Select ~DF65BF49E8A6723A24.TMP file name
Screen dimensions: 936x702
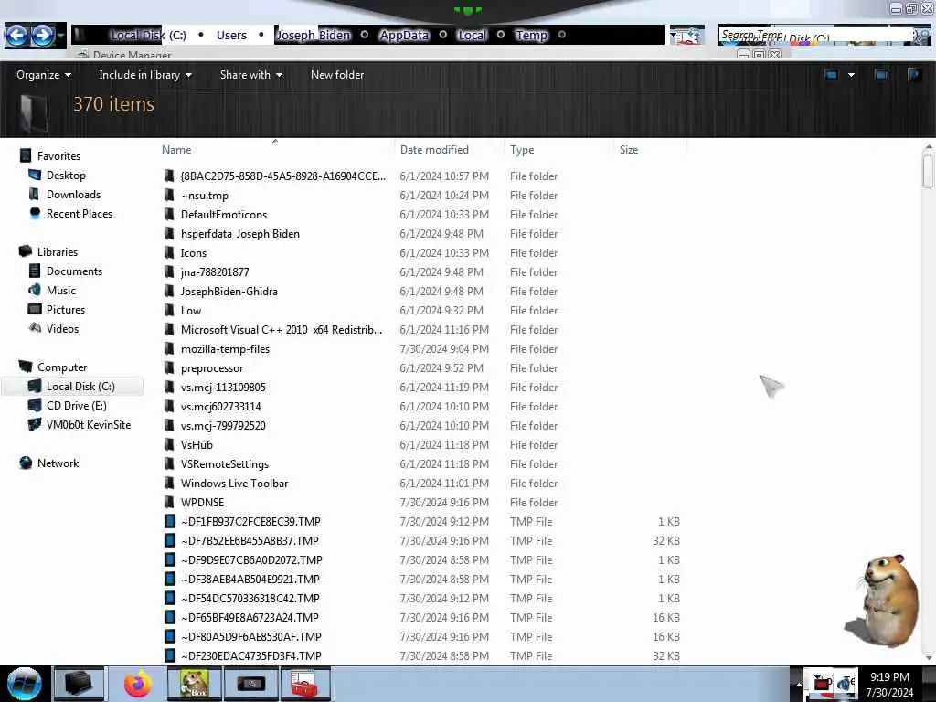[250, 618]
